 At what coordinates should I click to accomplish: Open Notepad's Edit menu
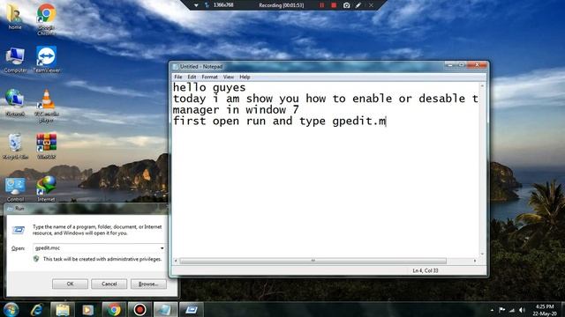(192, 77)
